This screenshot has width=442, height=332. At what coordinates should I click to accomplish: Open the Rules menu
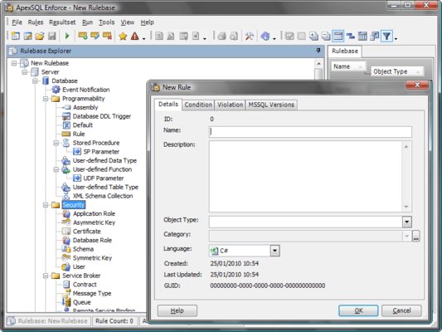tap(36, 22)
